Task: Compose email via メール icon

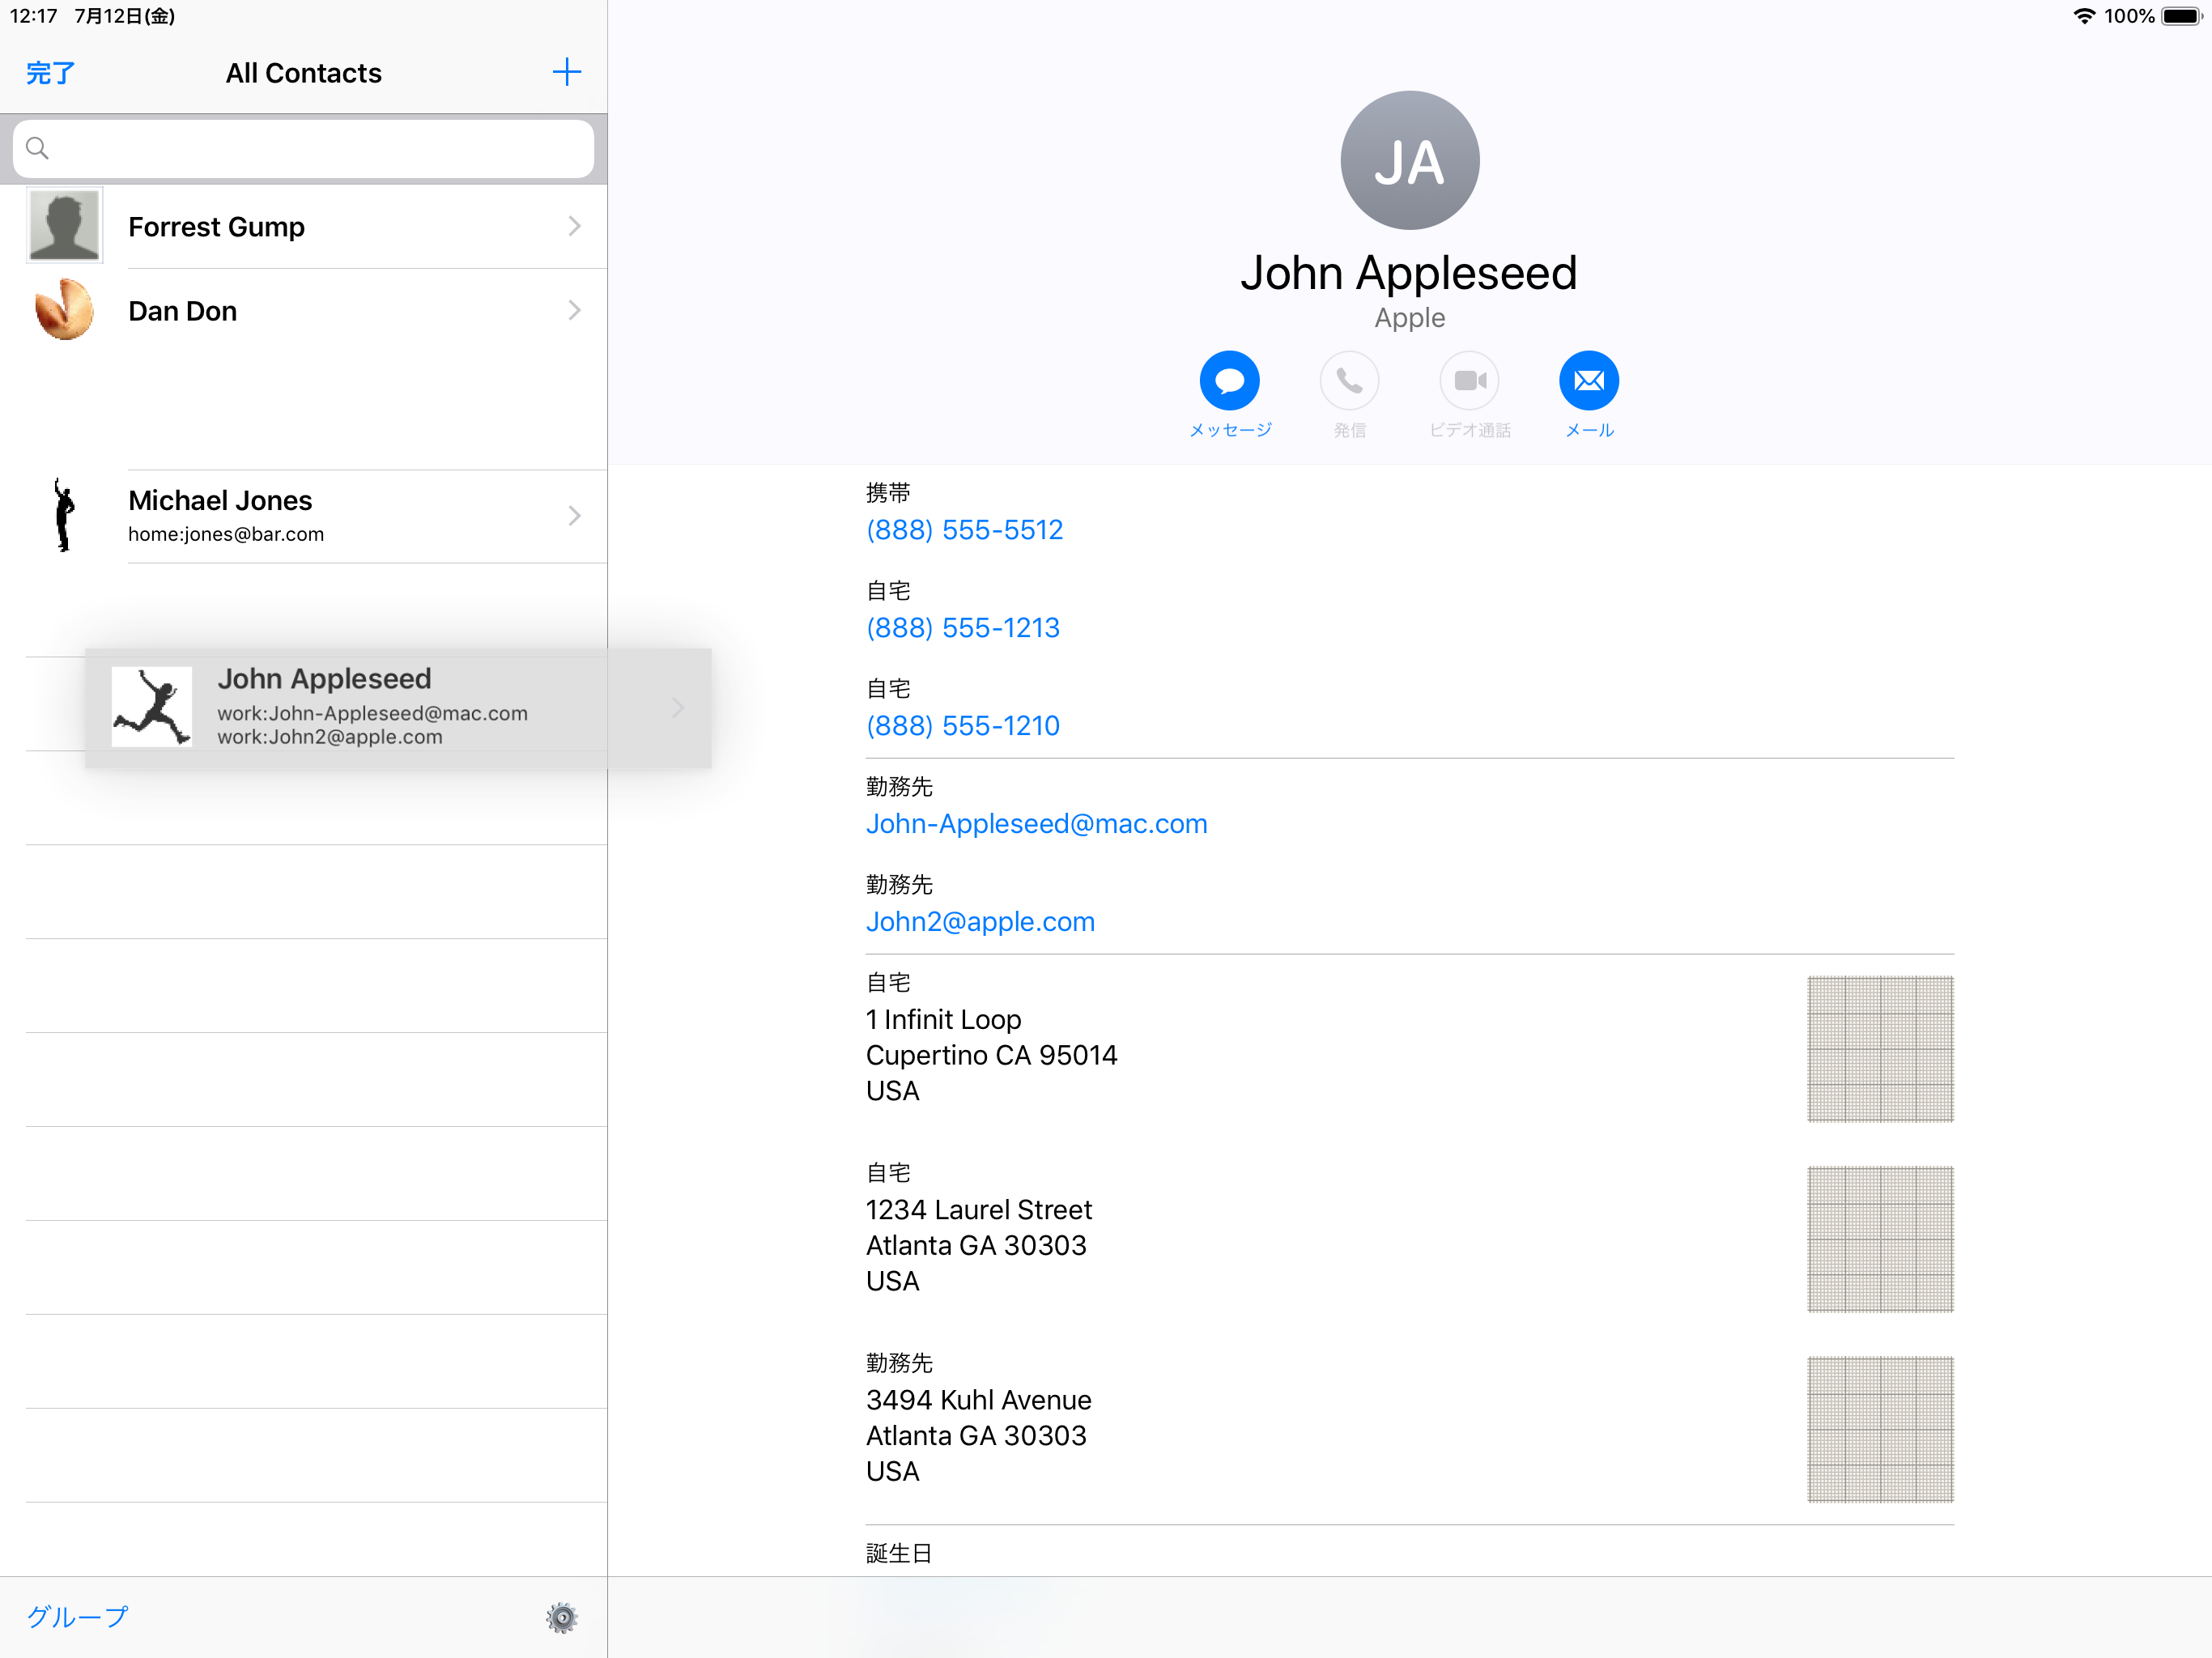Action: (x=1589, y=380)
